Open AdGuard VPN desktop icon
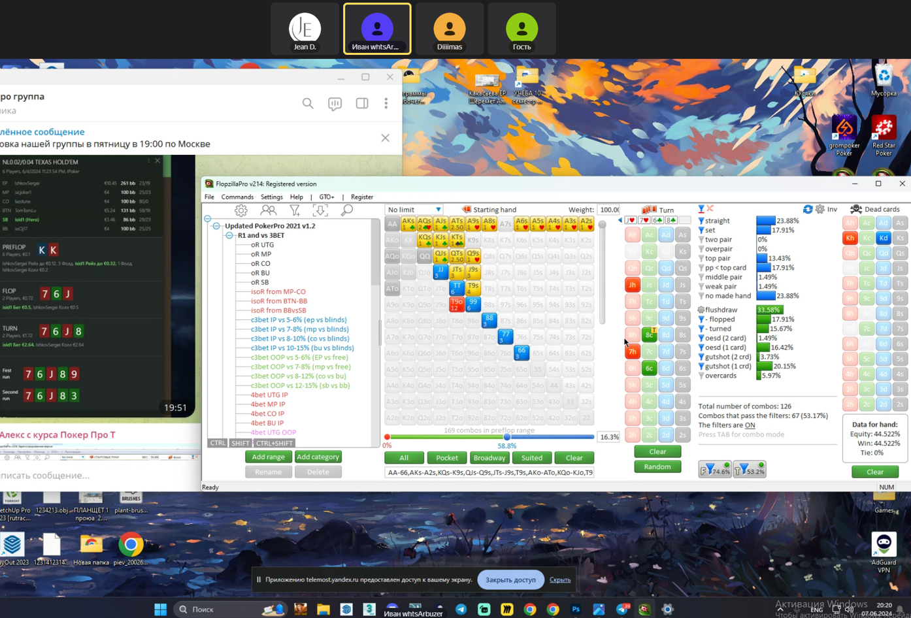 coord(884,553)
